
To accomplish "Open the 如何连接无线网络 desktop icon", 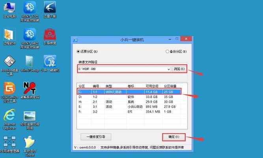I will pyautogui.click(x=30, y=120).
